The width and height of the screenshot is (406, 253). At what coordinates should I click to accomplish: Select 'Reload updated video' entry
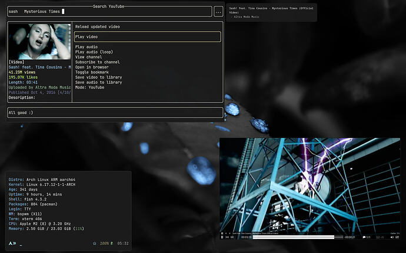[97, 26]
